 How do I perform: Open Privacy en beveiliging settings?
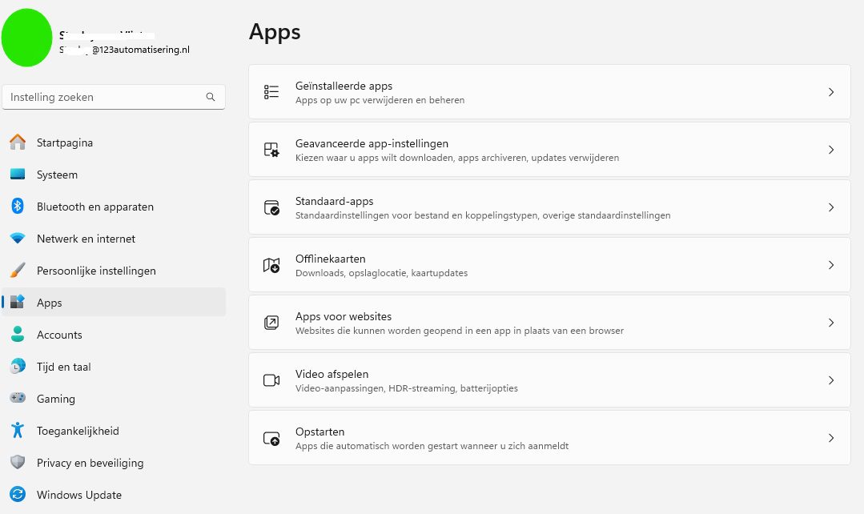tap(90, 463)
